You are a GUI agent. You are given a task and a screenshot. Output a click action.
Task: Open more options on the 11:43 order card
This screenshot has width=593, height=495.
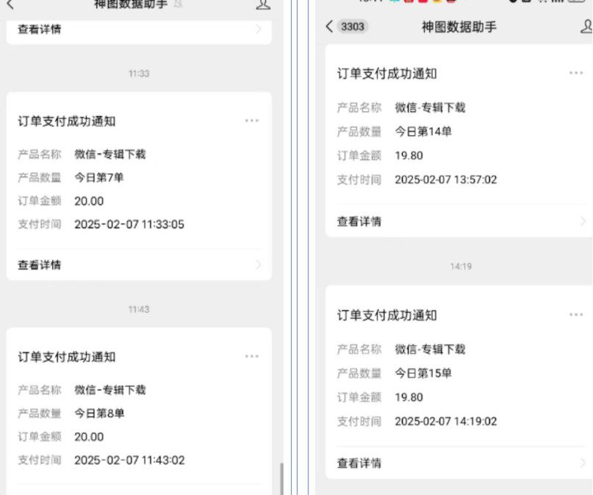(252, 356)
